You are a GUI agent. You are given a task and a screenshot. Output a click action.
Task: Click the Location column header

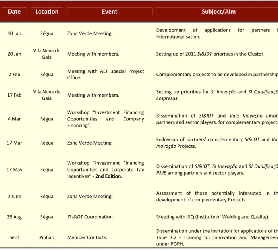point(47,12)
